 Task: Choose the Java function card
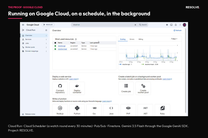click(111, 110)
